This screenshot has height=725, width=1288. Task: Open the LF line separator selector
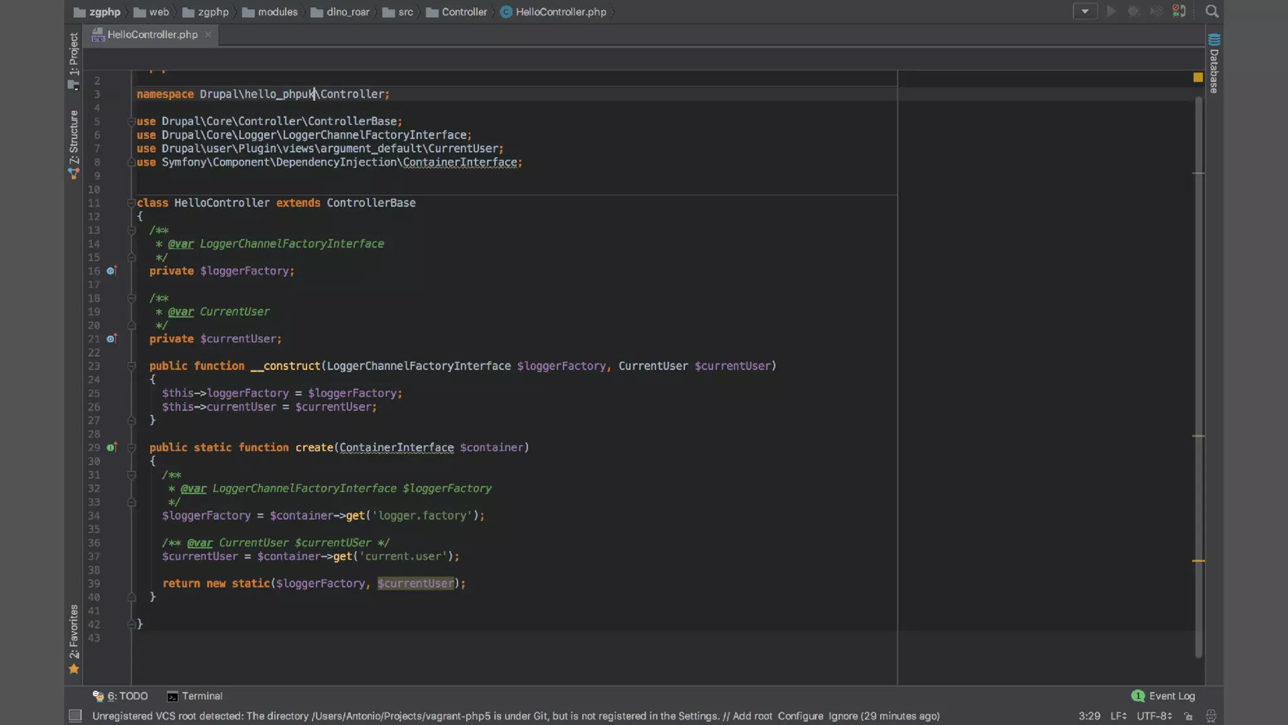1118,716
